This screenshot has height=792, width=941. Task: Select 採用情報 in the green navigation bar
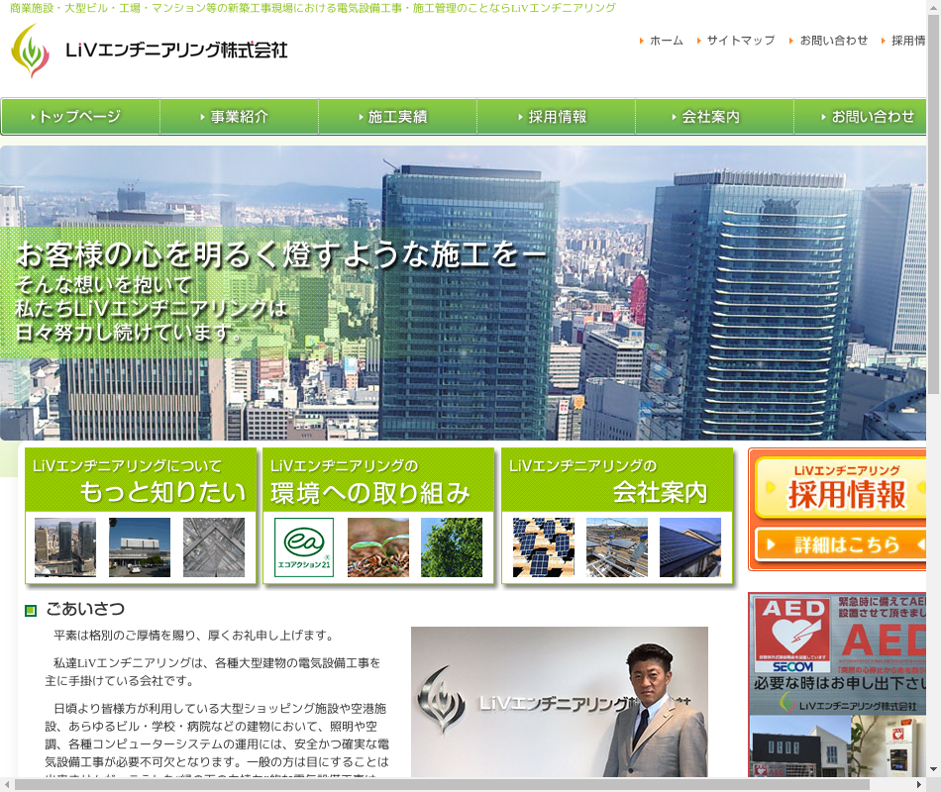(x=556, y=117)
